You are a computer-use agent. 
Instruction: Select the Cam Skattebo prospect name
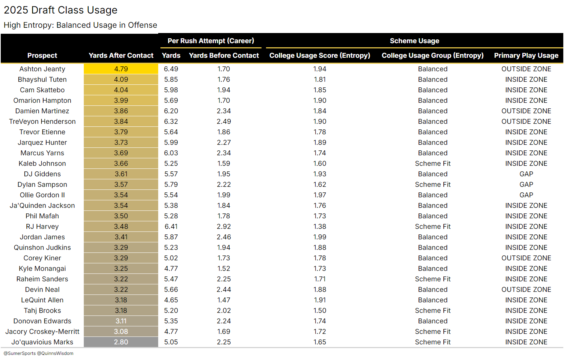42,90
